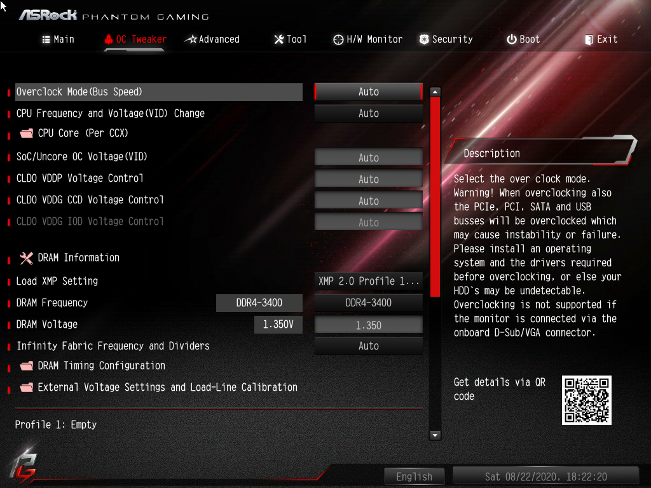The height and width of the screenshot is (488, 651).
Task: Open the Tool tab
Action: coord(291,39)
